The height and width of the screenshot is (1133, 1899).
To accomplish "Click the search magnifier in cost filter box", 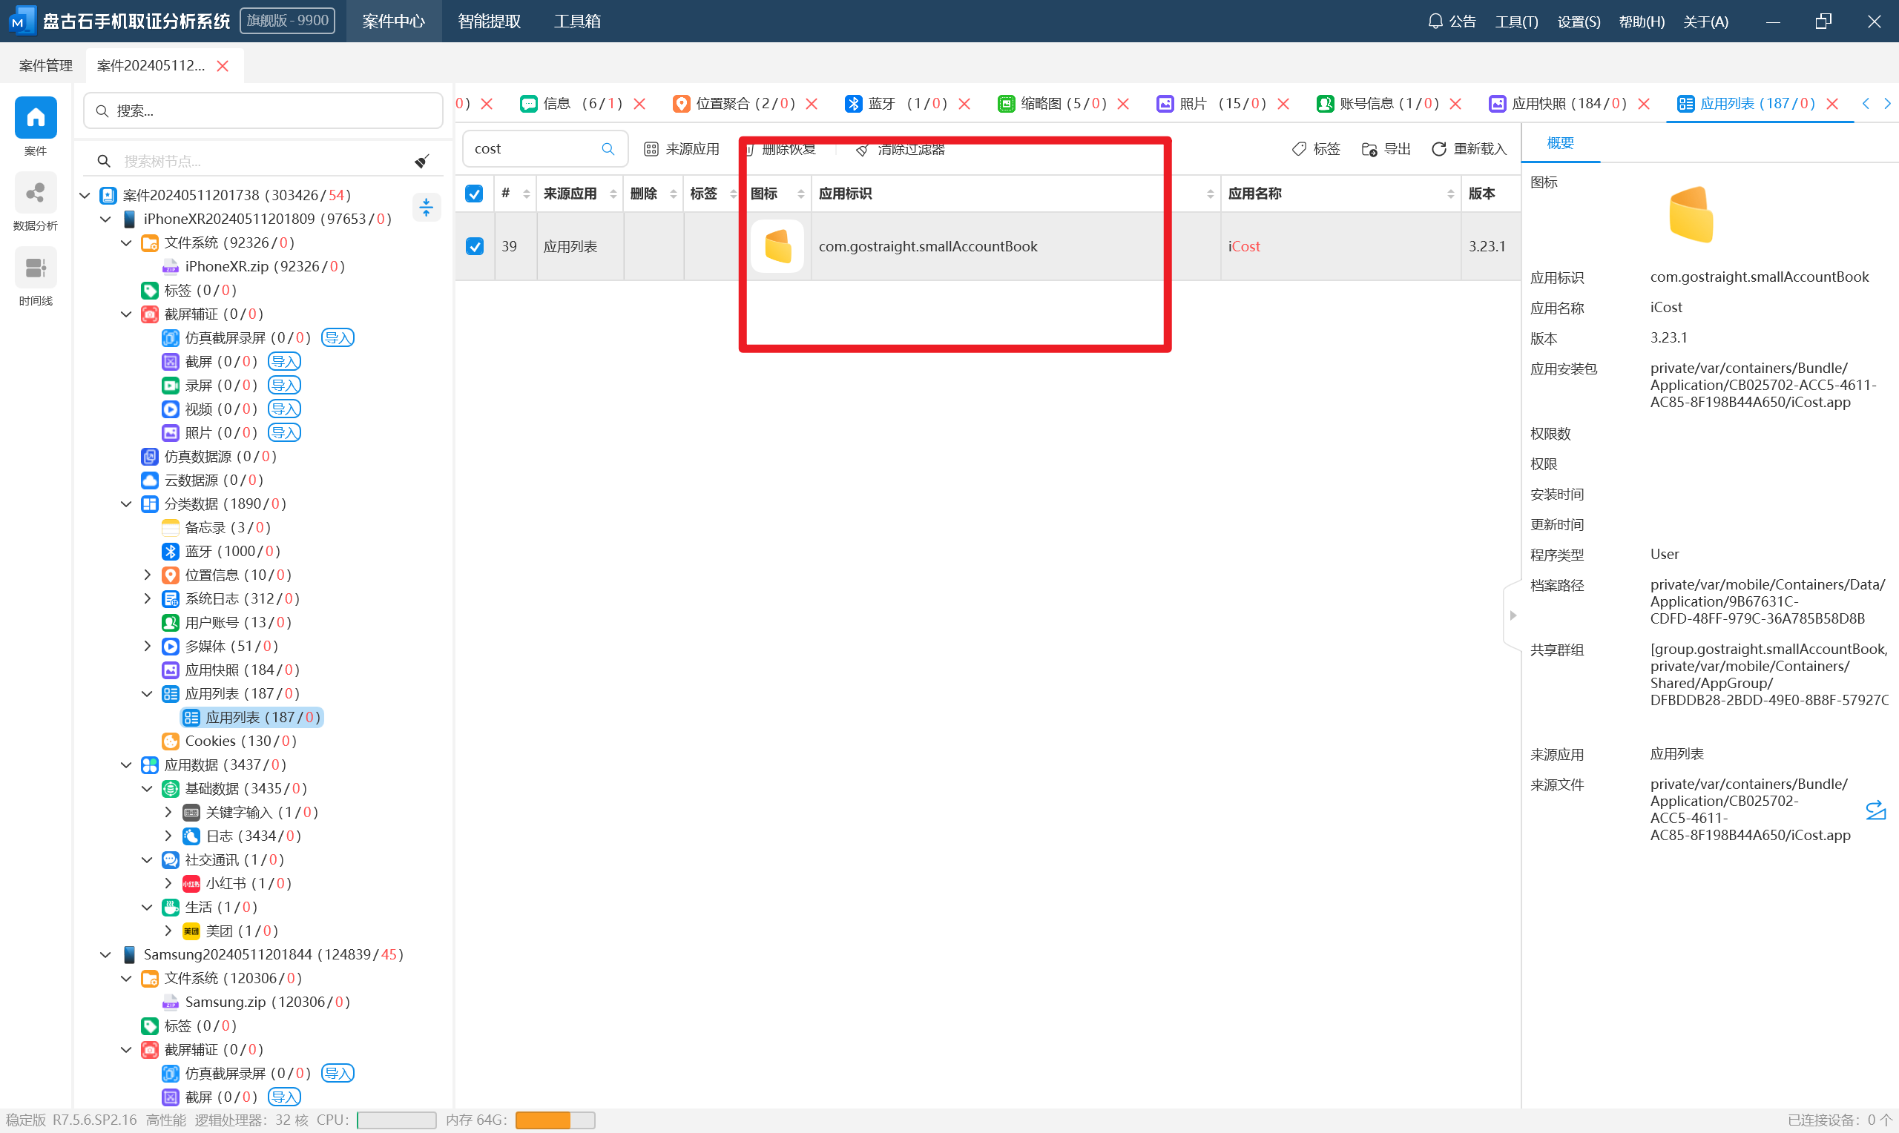I will pyautogui.click(x=608, y=149).
